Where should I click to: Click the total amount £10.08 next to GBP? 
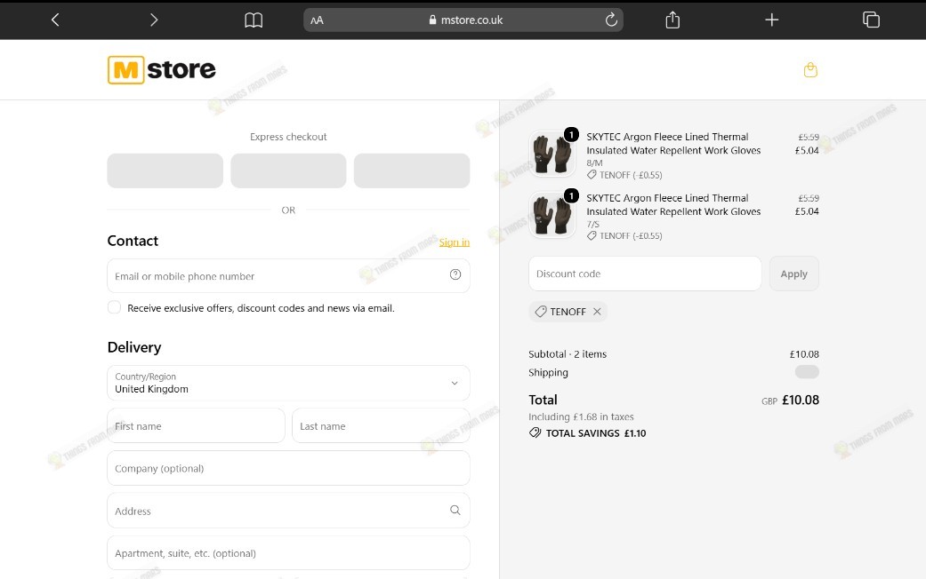pyautogui.click(x=801, y=400)
